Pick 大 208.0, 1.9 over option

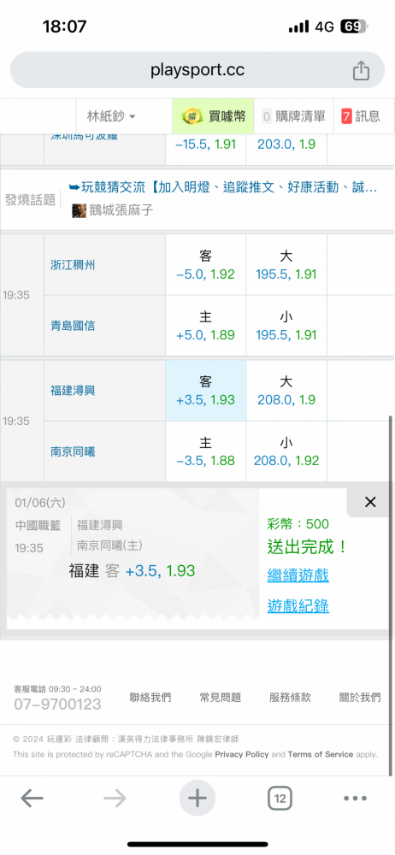286,391
